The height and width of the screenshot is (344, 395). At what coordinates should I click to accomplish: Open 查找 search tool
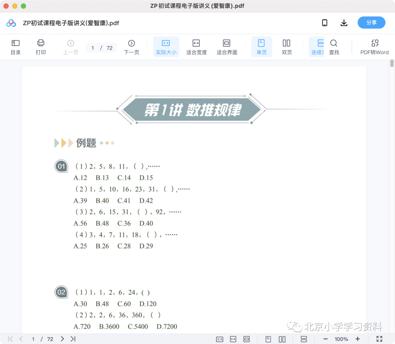[x=334, y=47]
